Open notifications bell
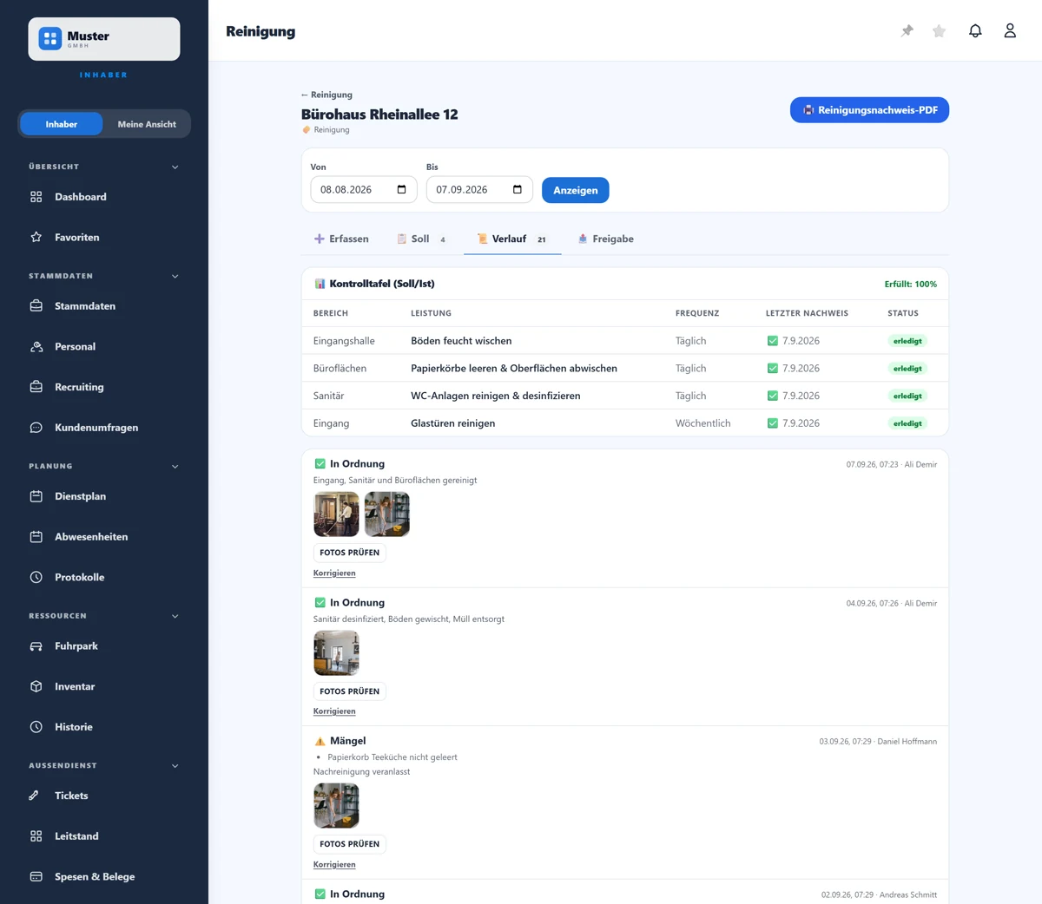 coord(975,31)
